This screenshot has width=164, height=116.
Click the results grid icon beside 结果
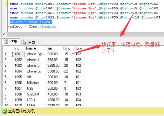point(6,42)
